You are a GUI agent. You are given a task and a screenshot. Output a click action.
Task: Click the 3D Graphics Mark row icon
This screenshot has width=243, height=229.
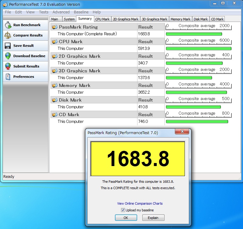click(54, 71)
